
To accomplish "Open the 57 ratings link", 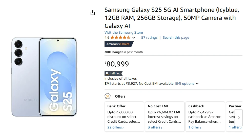I will click(x=149, y=37).
